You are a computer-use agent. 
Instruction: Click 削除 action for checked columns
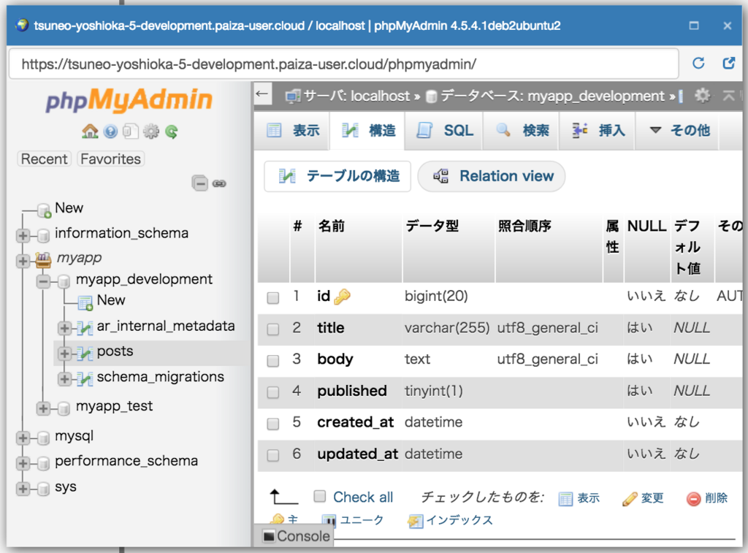pyautogui.click(x=707, y=498)
